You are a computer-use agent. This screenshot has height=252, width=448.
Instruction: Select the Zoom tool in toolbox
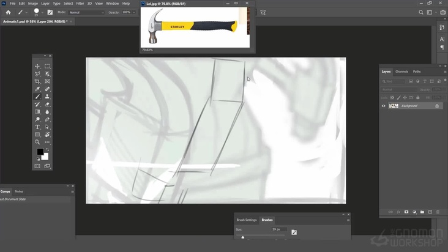(37, 142)
